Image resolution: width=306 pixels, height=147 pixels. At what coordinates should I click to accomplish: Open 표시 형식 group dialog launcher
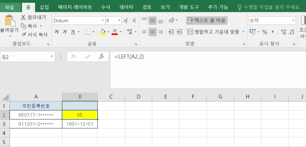click(294, 44)
